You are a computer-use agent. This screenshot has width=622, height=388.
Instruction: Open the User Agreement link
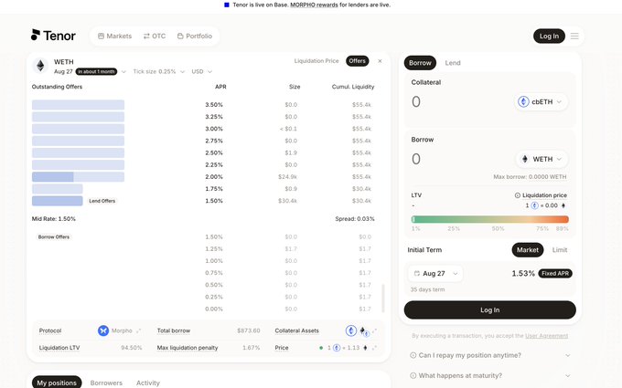pyautogui.click(x=547, y=336)
